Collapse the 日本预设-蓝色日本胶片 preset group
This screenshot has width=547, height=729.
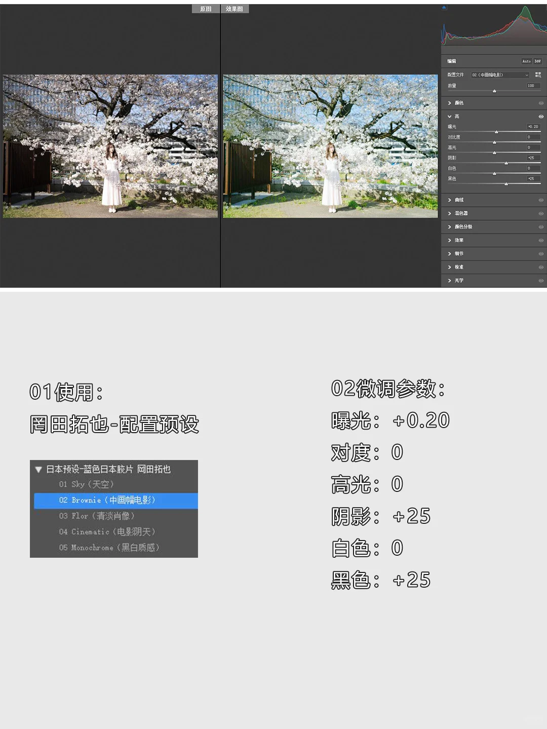pyautogui.click(x=38, y=470)
